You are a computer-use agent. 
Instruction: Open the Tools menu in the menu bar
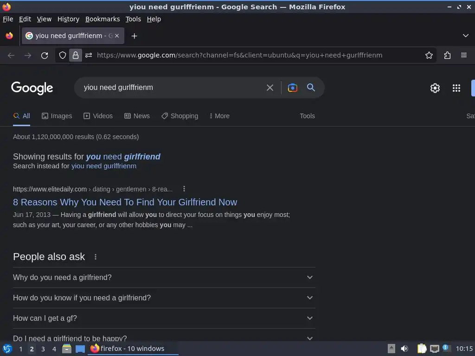[x=133, y=19]
